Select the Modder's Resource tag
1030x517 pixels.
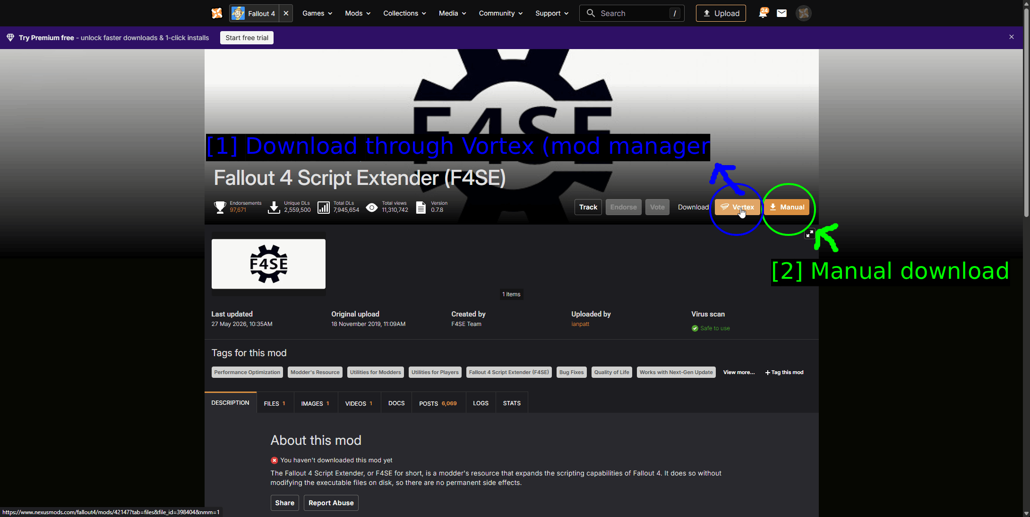[x=315, y=372]
